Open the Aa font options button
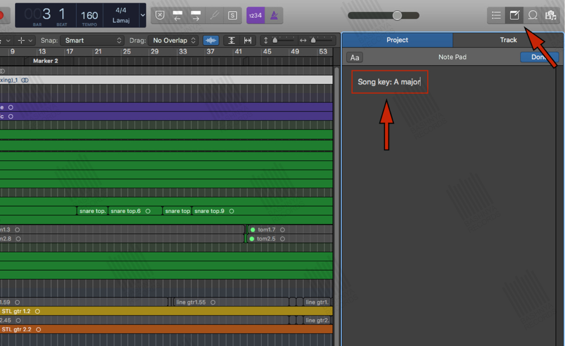 click(355, 57)
